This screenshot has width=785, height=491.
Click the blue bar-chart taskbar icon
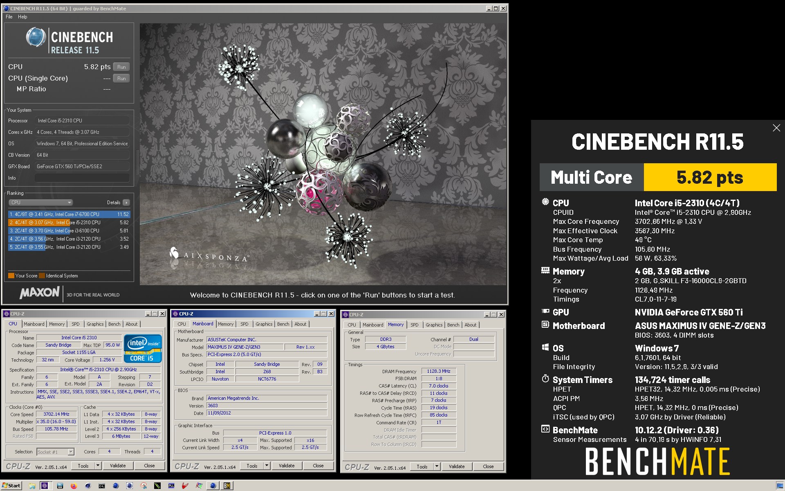click(x=60, y=486)
